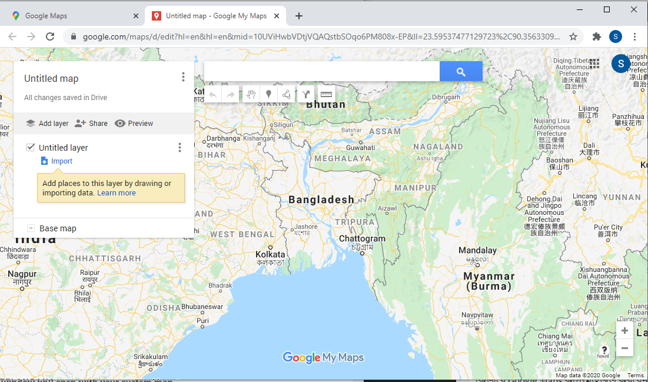The image size is (648, 382).
Task: Click the Import link
Action: tap(61, 161)
